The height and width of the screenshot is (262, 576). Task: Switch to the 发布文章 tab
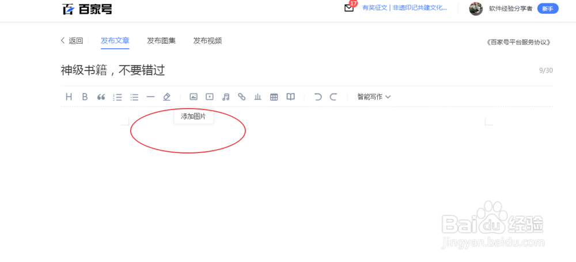[x=115, y=41]
